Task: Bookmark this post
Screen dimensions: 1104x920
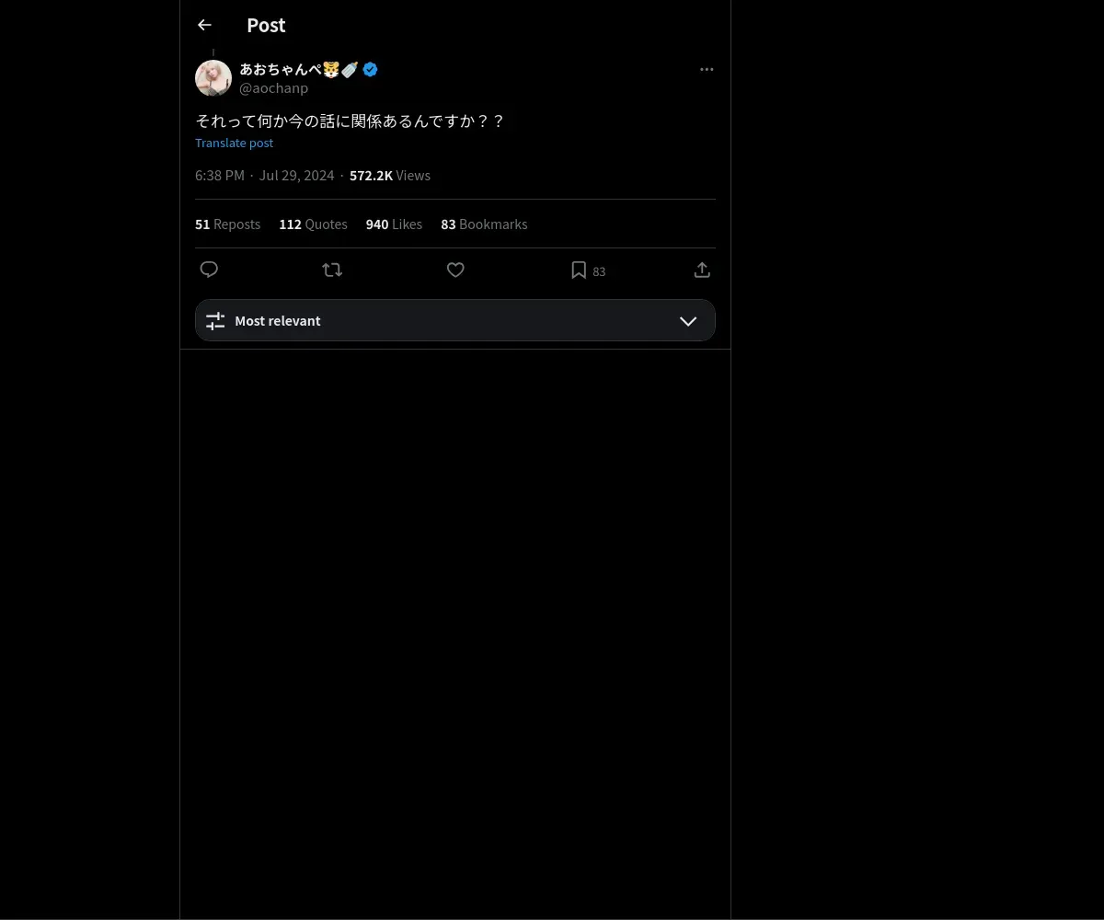Action: pyautogui.click(x=579, y=270)
